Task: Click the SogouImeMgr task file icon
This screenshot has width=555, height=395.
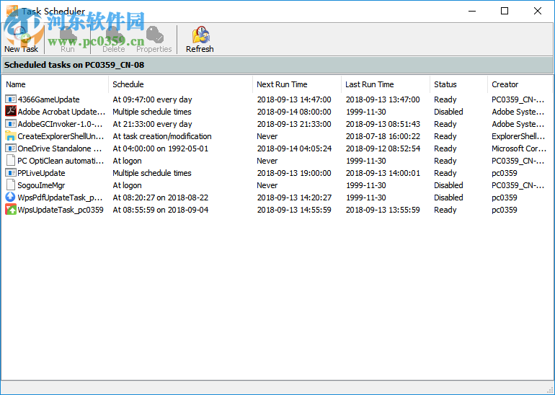Action: [11, 185]
